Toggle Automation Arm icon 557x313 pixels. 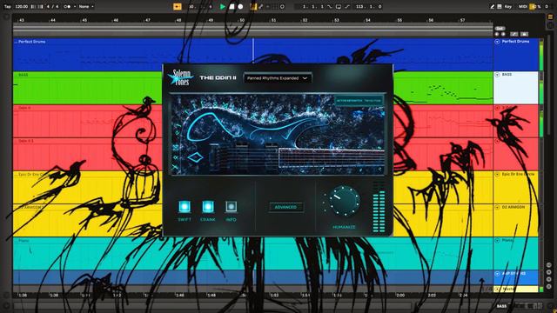pyautogui.click(x=261, y=6)
